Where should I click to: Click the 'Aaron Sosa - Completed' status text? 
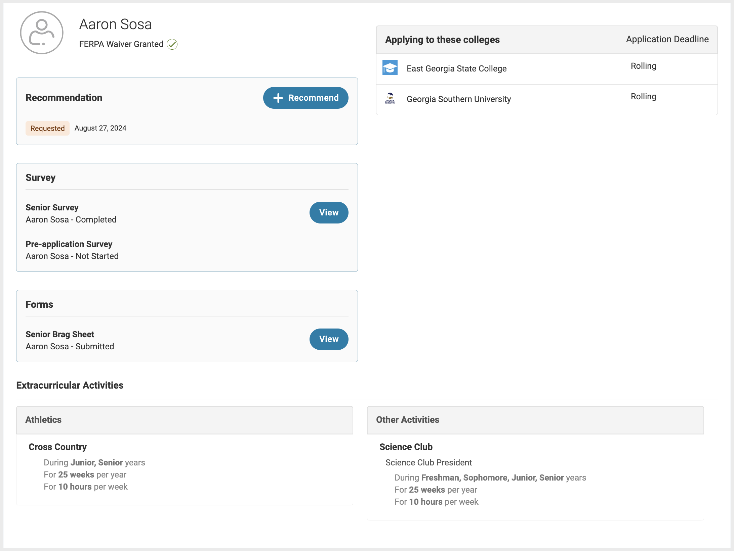tap(71, 220)
